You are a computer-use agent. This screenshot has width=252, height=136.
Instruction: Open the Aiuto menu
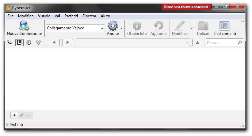(x=105, y=16)
